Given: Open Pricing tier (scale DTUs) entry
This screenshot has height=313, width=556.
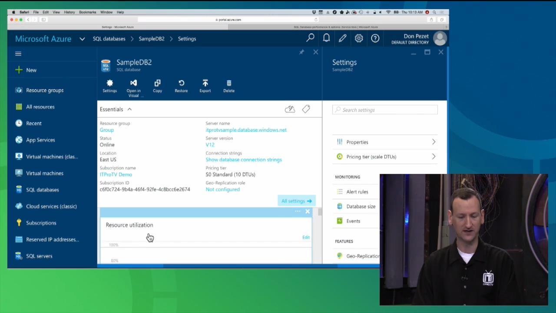Looking at the screenshot, I should 386,156.
